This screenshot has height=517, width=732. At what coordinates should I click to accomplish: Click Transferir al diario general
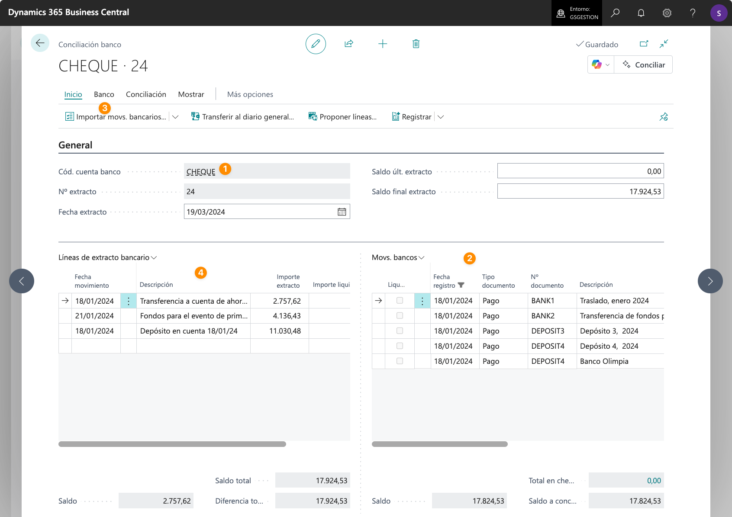pyautogui.click(x=242, y=117)
